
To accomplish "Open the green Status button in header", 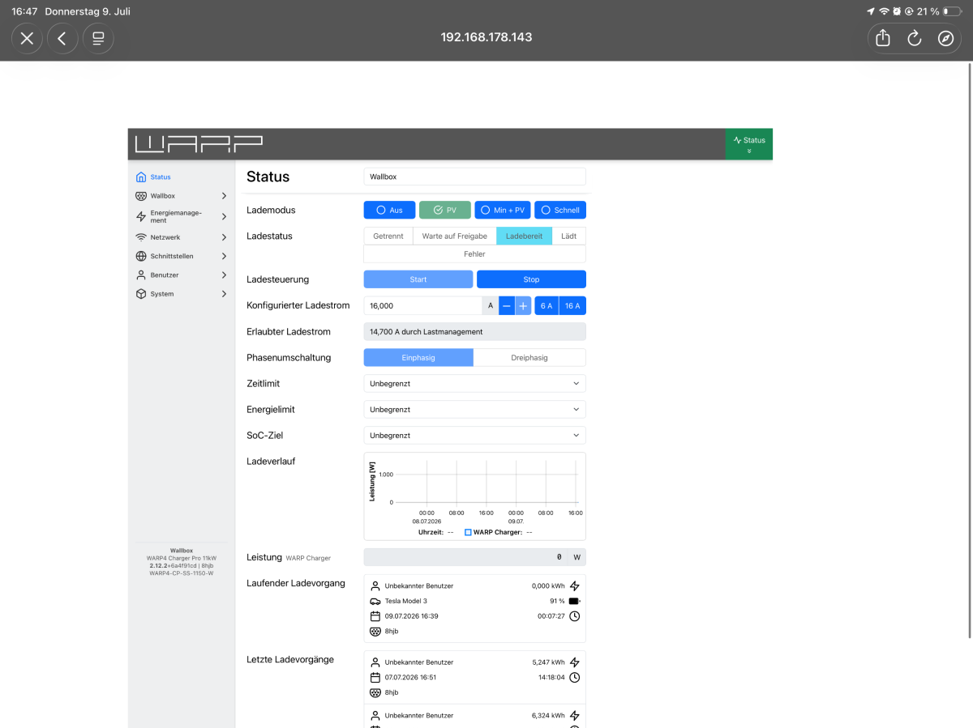I will [749, 144].
